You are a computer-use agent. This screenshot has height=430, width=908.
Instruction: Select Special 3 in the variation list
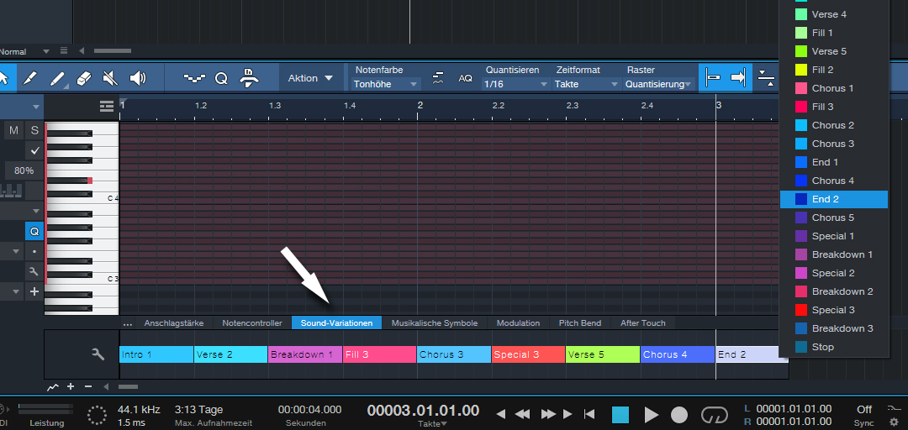click(833, 310)
